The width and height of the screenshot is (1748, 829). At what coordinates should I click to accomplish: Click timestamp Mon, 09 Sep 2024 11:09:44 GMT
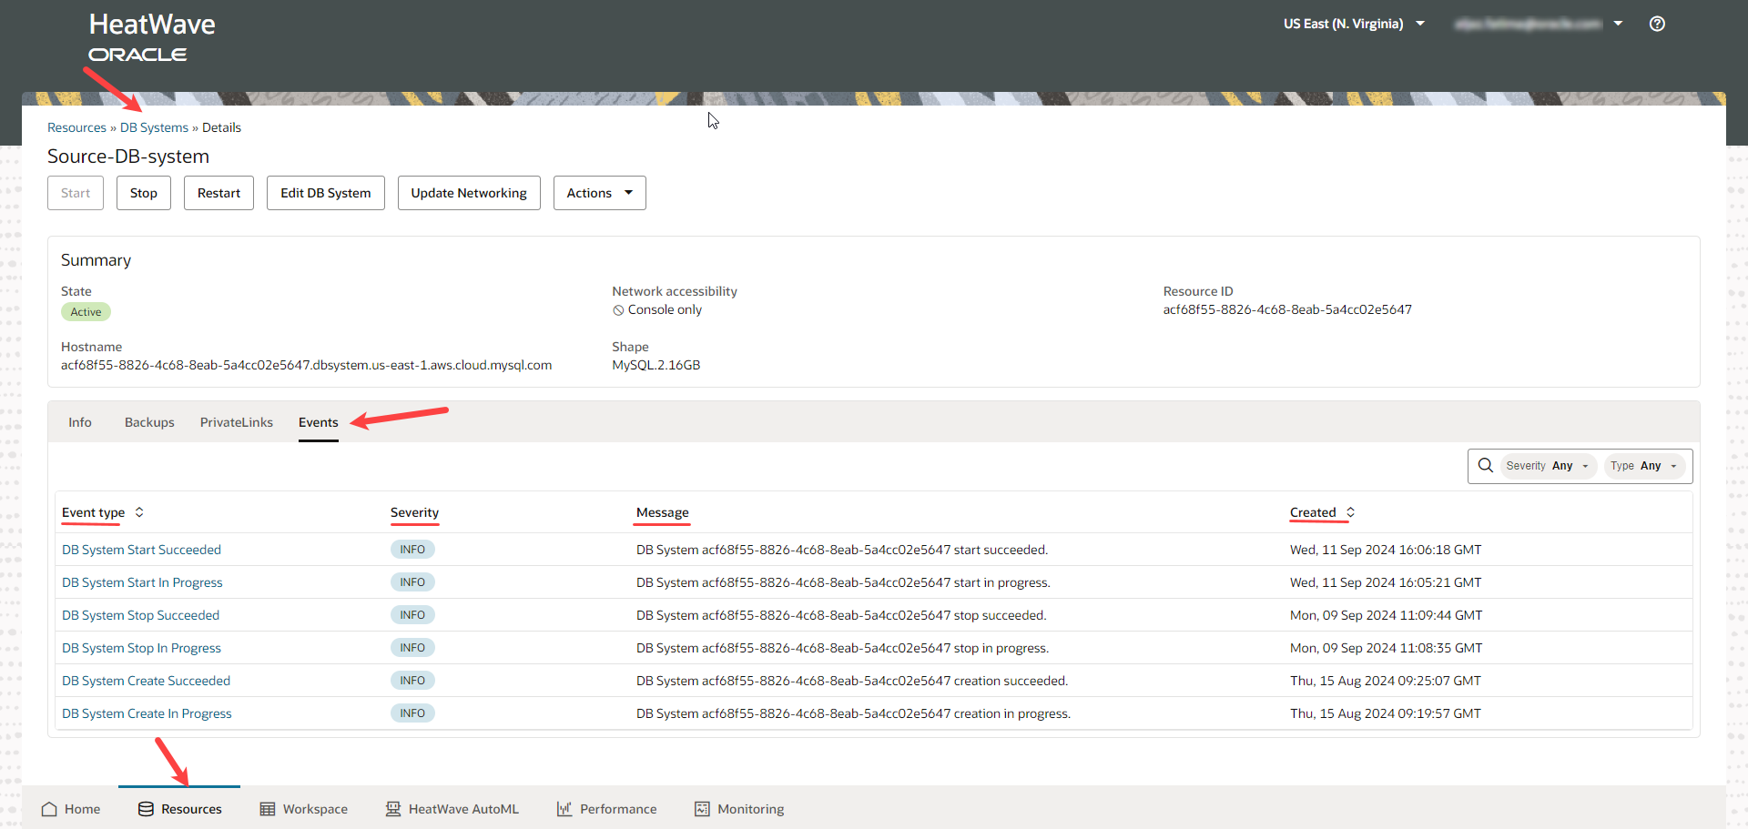pyautogui.click(x=1386, y=615)
